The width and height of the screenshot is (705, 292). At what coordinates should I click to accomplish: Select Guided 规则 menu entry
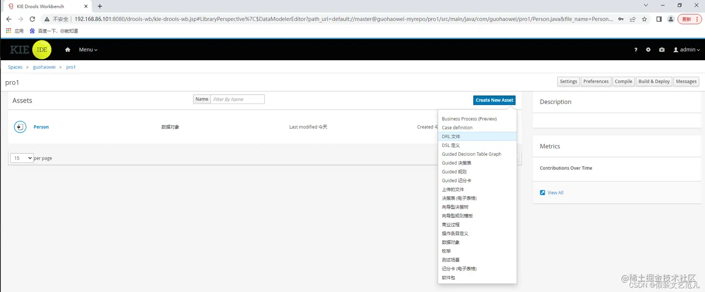pos(477,172)
